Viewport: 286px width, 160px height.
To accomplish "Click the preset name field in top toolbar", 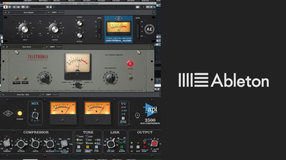I will [x=38, y=7].
